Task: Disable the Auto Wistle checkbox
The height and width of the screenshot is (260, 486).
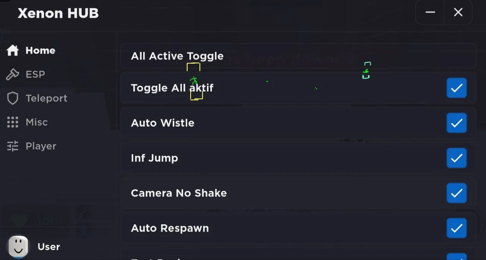Action: [456, 123]
